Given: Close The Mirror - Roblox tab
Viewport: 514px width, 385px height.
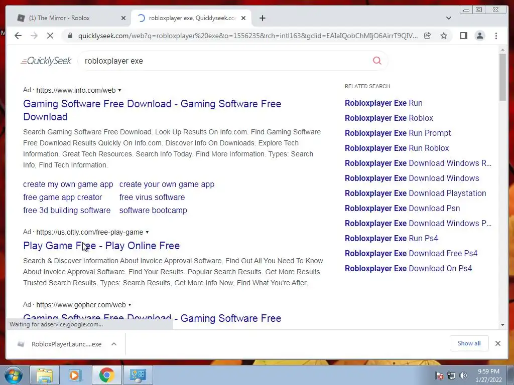Looking at the screenshot, I should [x=123, y=18].
